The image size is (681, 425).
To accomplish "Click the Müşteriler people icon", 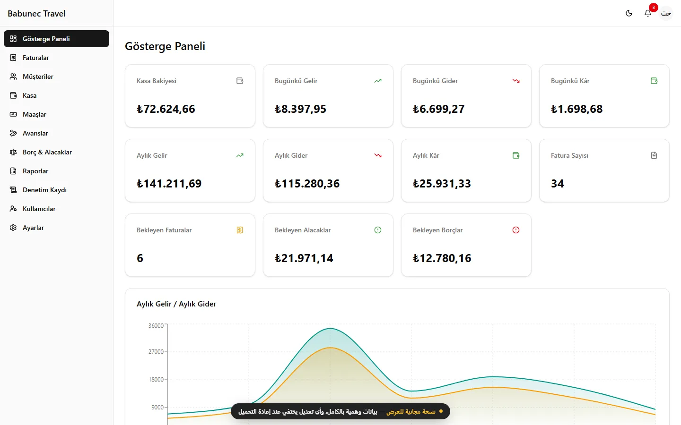I will tap(13, 76).
